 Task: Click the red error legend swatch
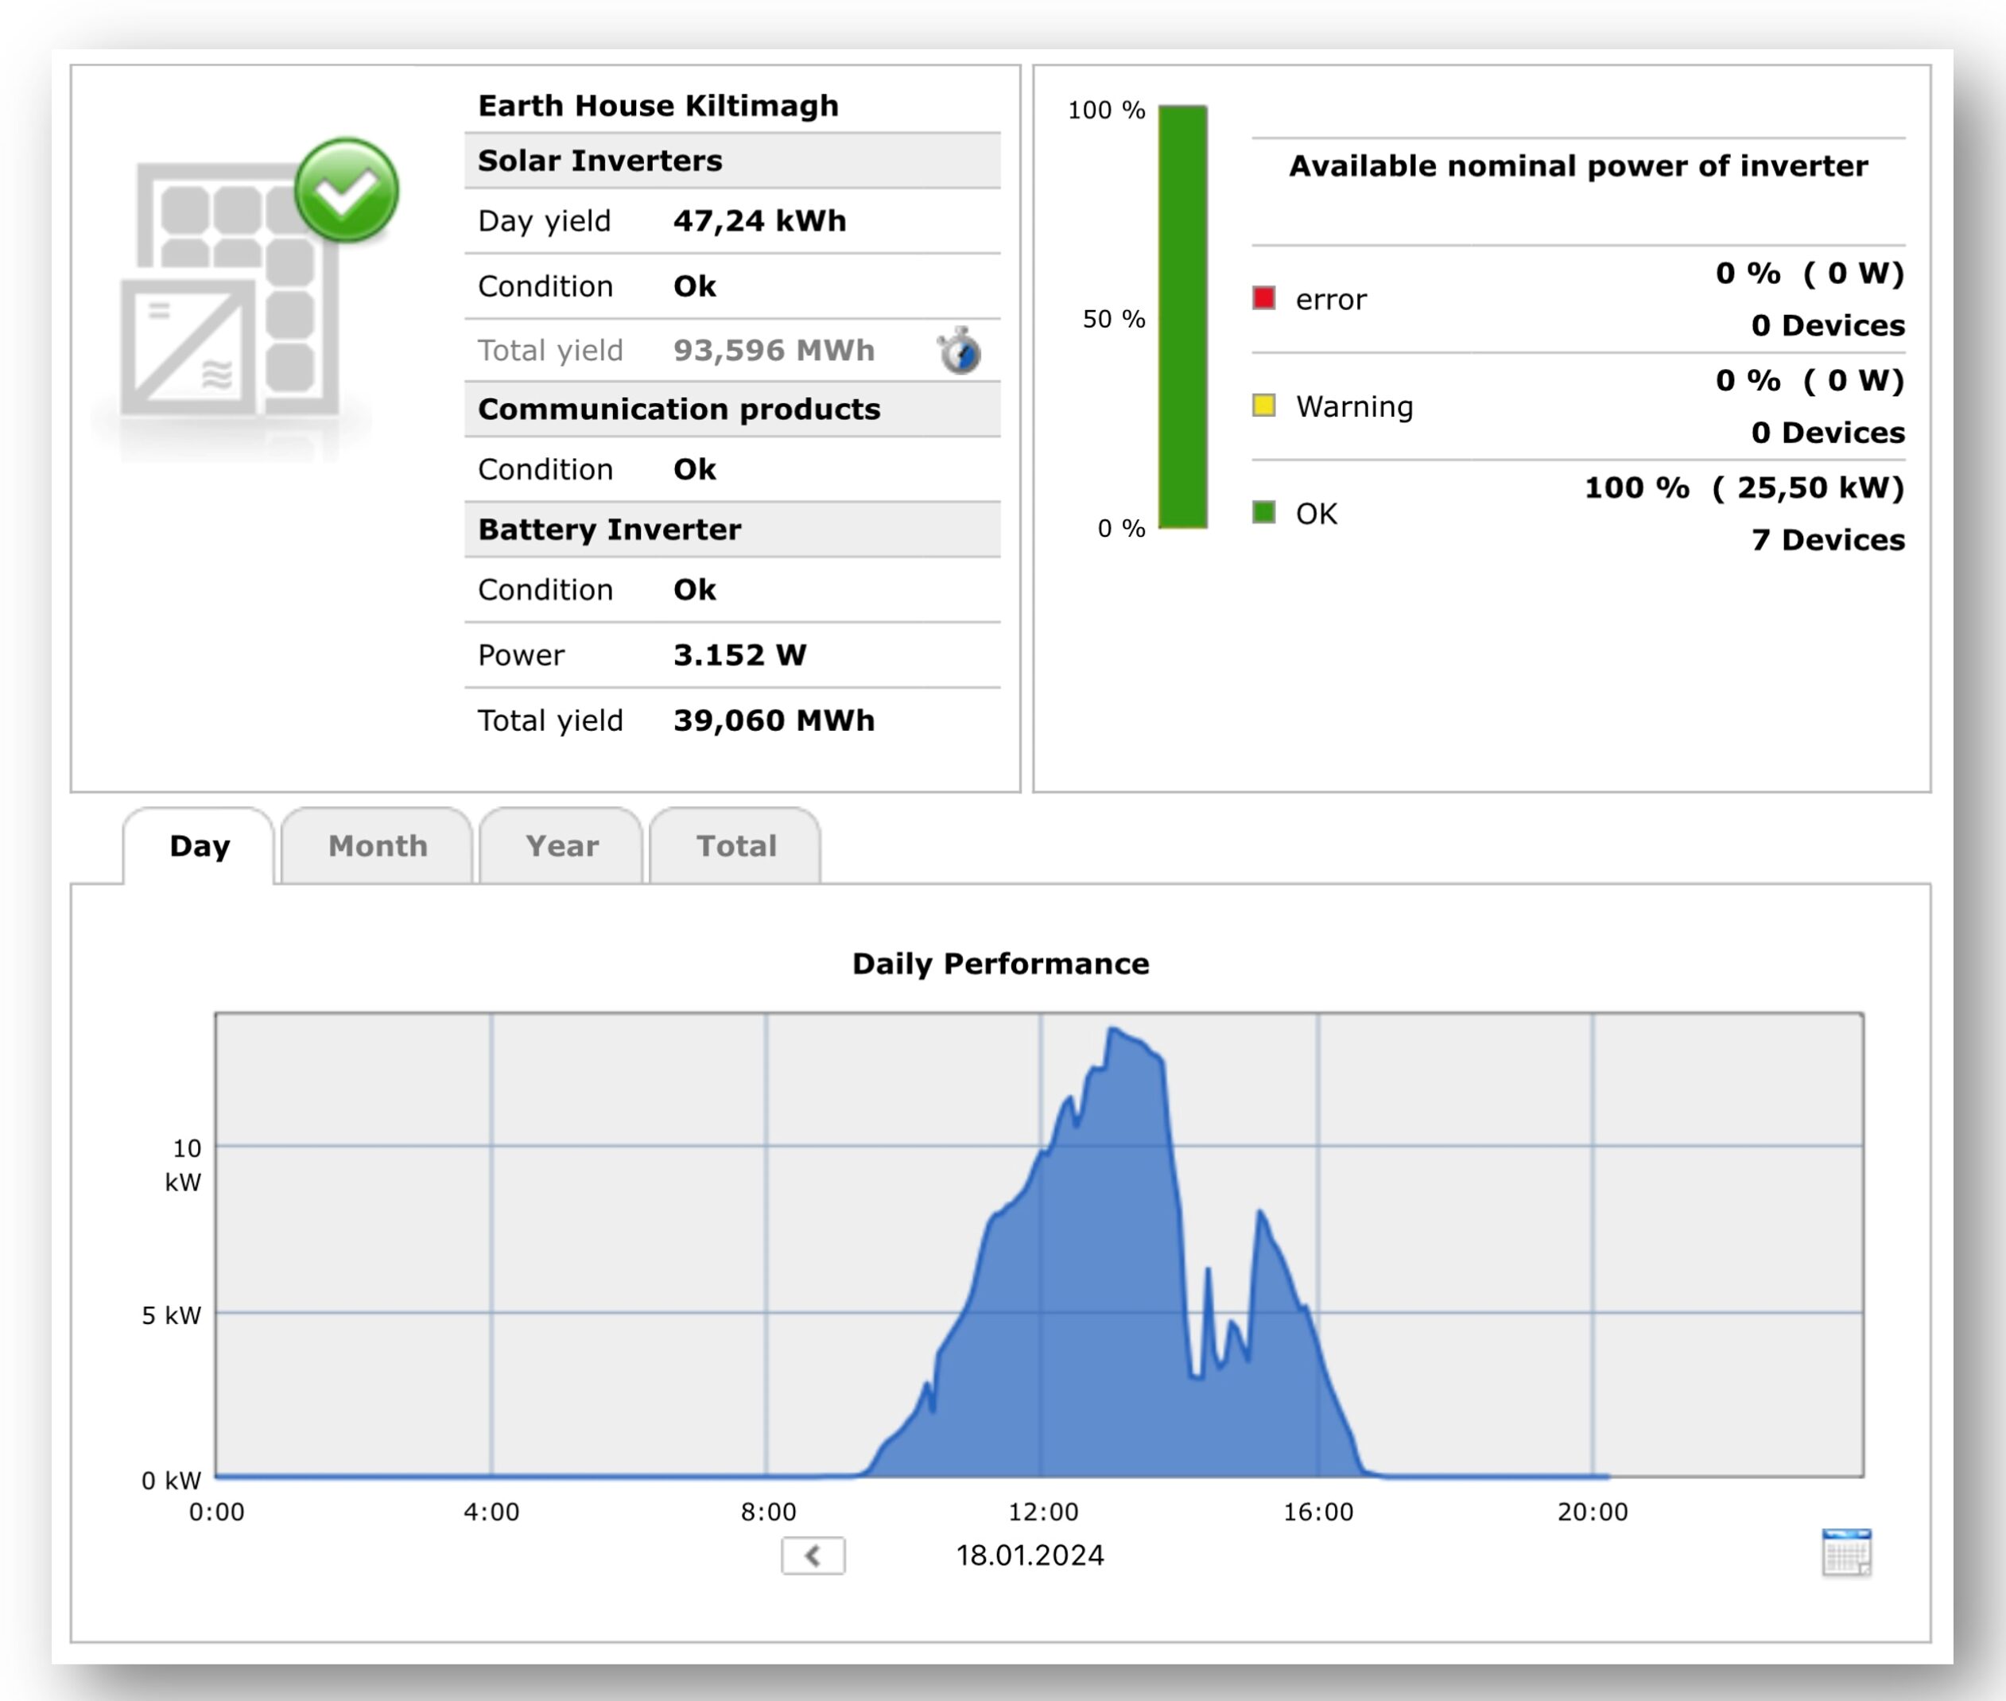[1263, 298]
